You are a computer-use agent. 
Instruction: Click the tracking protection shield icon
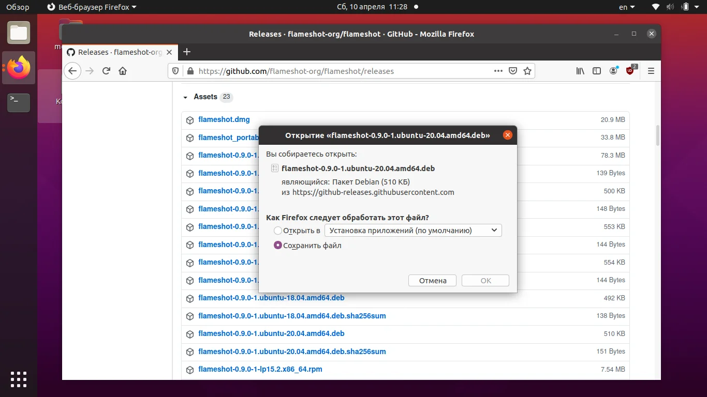[x=175, y=71]
